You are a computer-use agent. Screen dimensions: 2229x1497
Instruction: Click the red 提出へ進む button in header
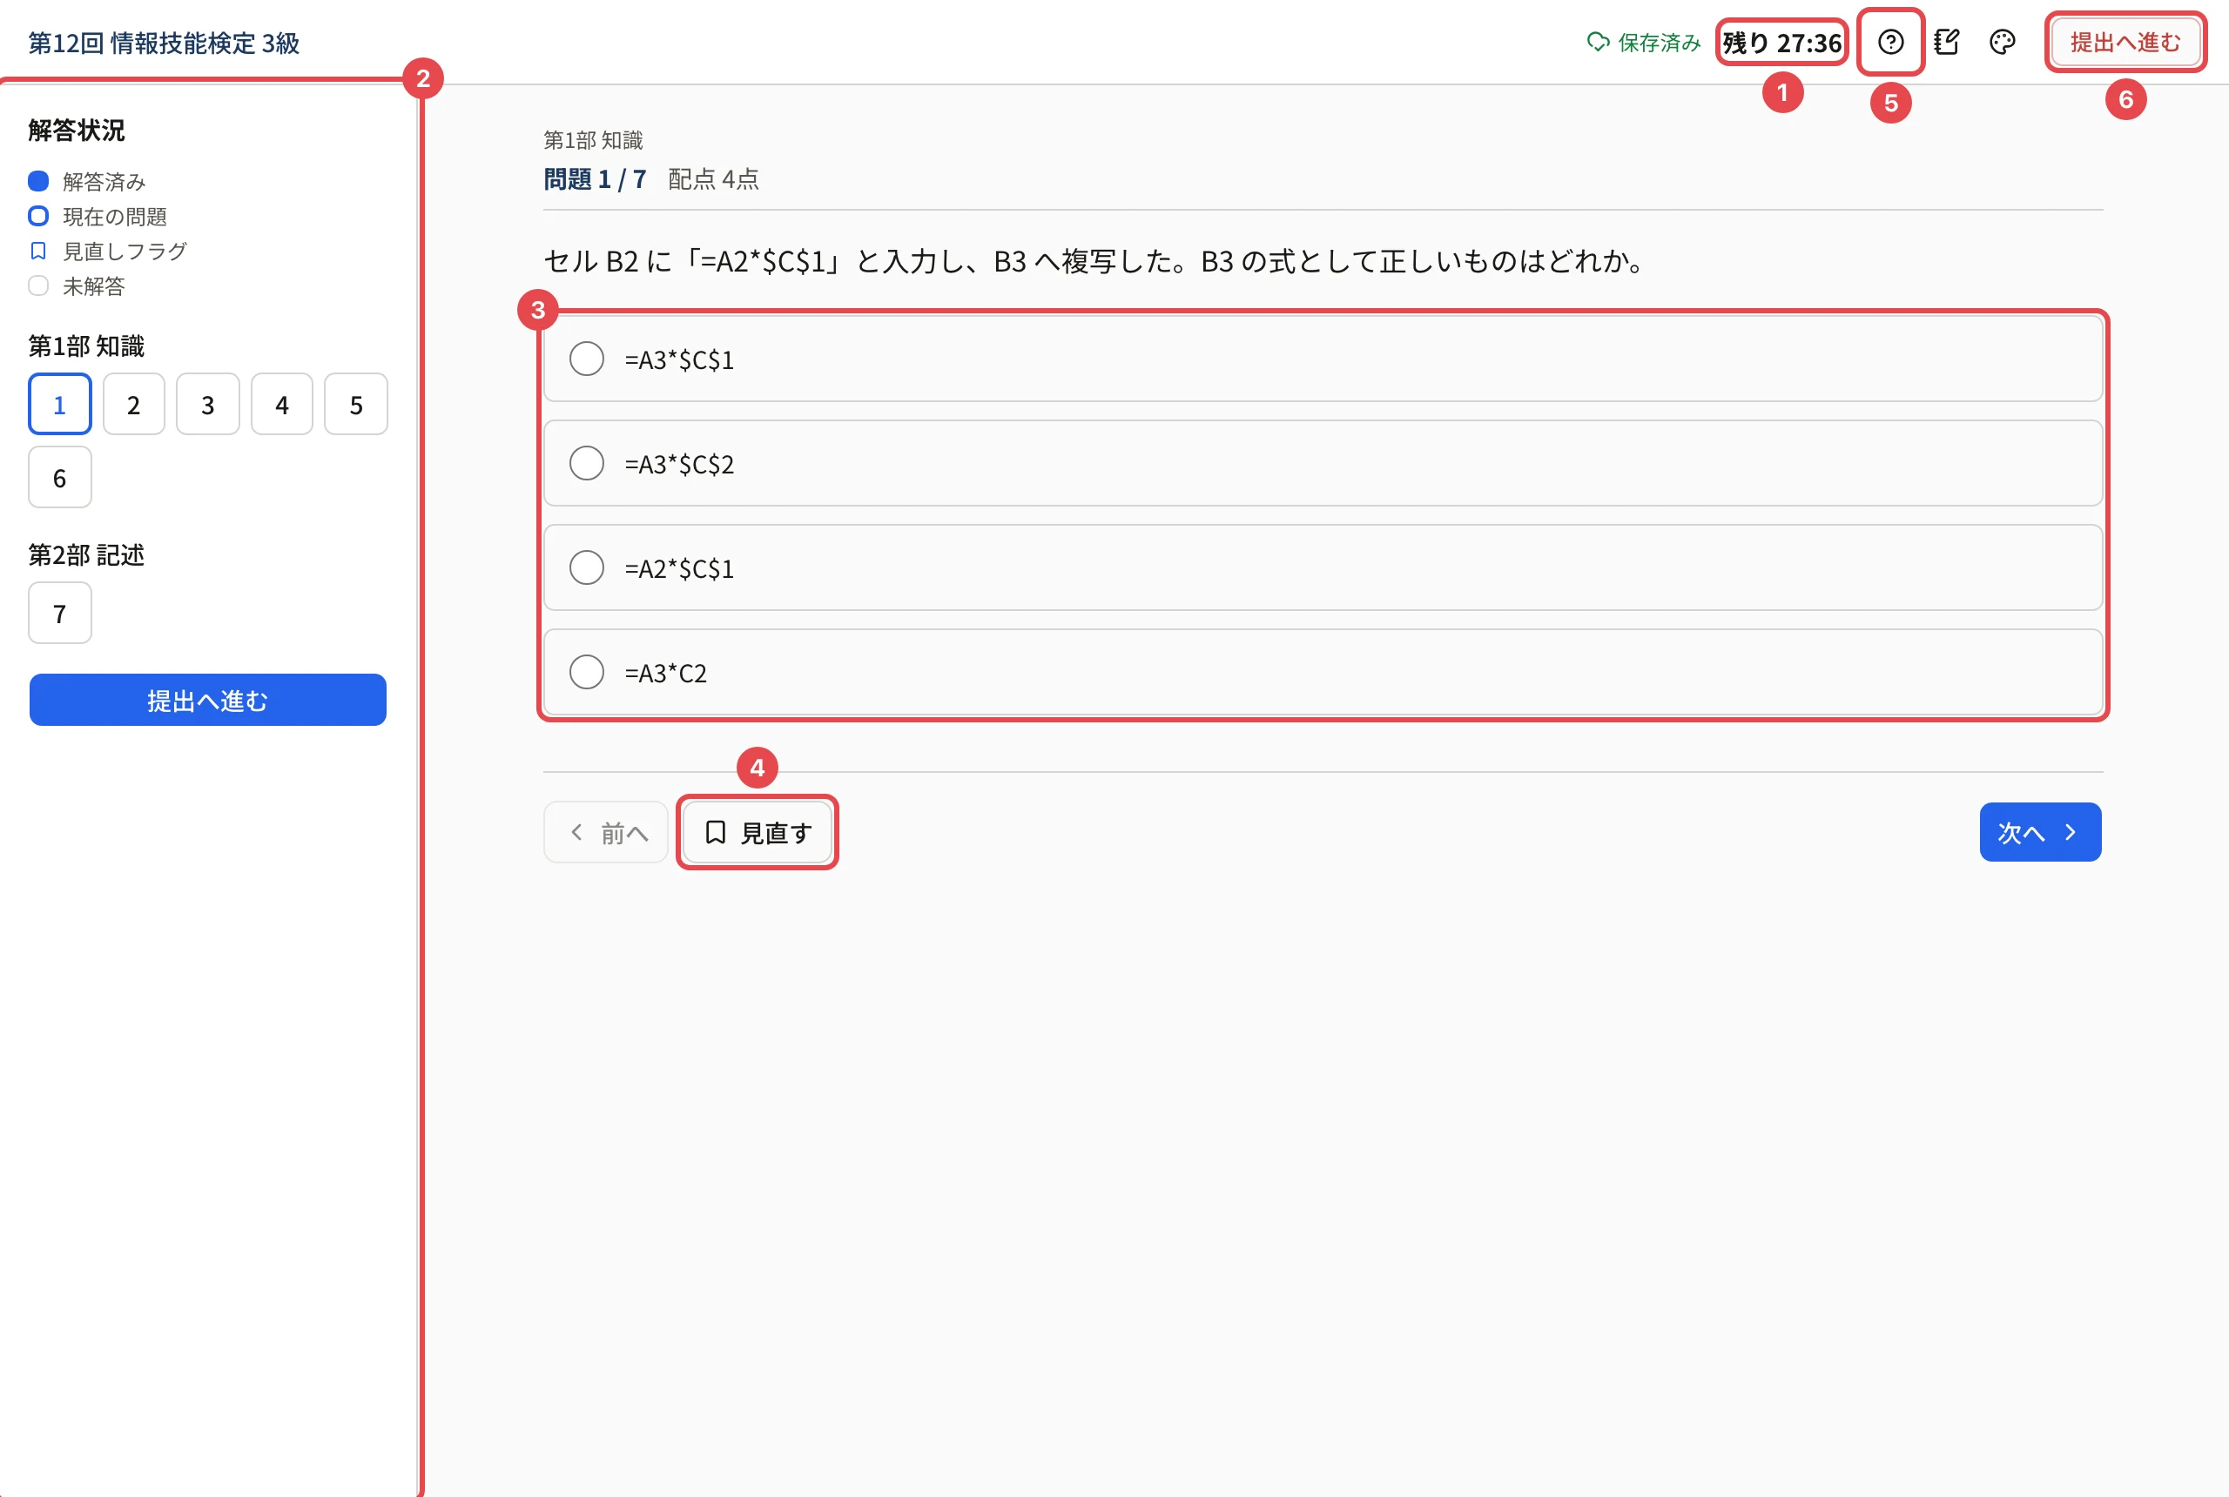click(2125, 42)
